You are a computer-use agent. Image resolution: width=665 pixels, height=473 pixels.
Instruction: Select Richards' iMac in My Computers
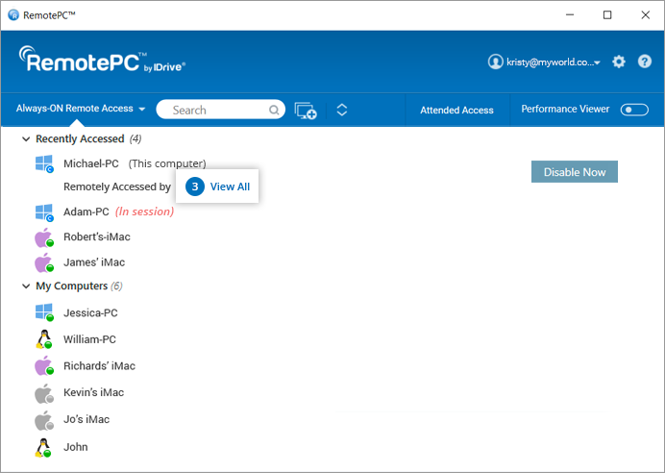click(99, 366)
